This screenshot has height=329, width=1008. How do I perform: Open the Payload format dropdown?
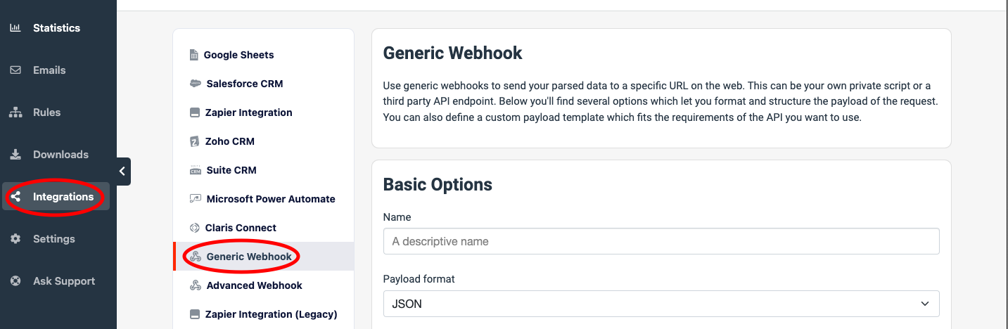pyautogui.click(x=661, y=304)
